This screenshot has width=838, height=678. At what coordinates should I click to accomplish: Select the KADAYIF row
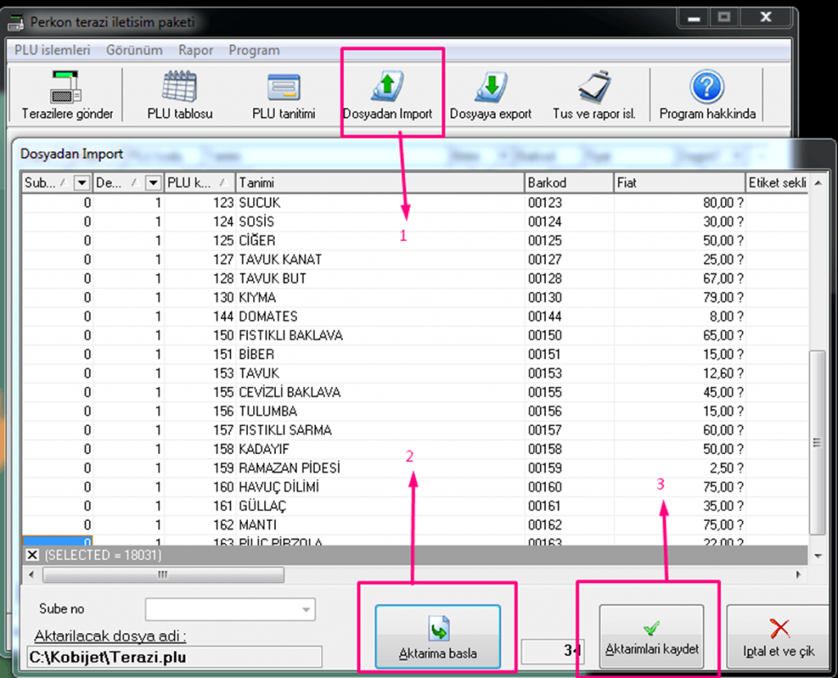(x=415, y=449)
